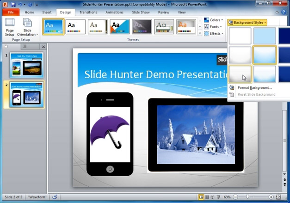Apply the dark gray theme thumbnail
This screenshot has width=290, height=203.
[142, 27]
